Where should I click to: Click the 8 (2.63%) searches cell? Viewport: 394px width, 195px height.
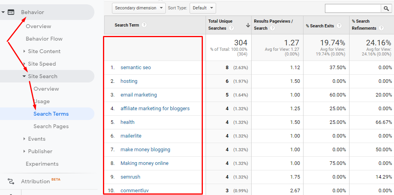click(x=237, y=68)
